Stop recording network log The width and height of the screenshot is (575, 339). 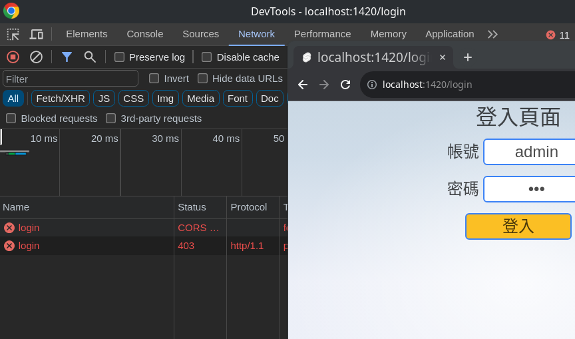[13, 57]
